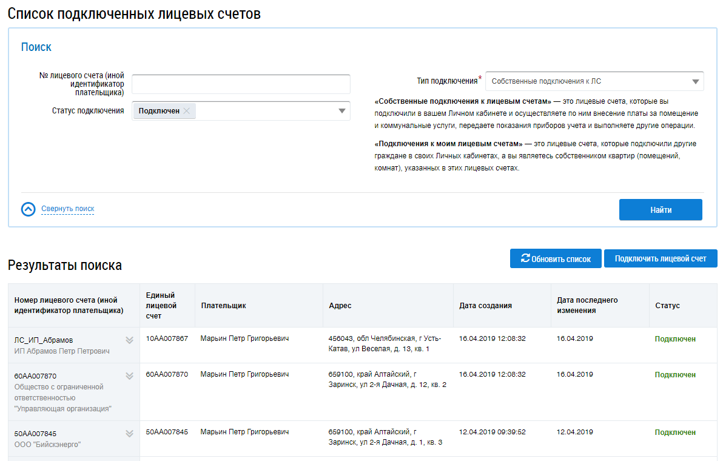
Task: Click 'Подключить лицевой счет' button
Action: point(660,258)
